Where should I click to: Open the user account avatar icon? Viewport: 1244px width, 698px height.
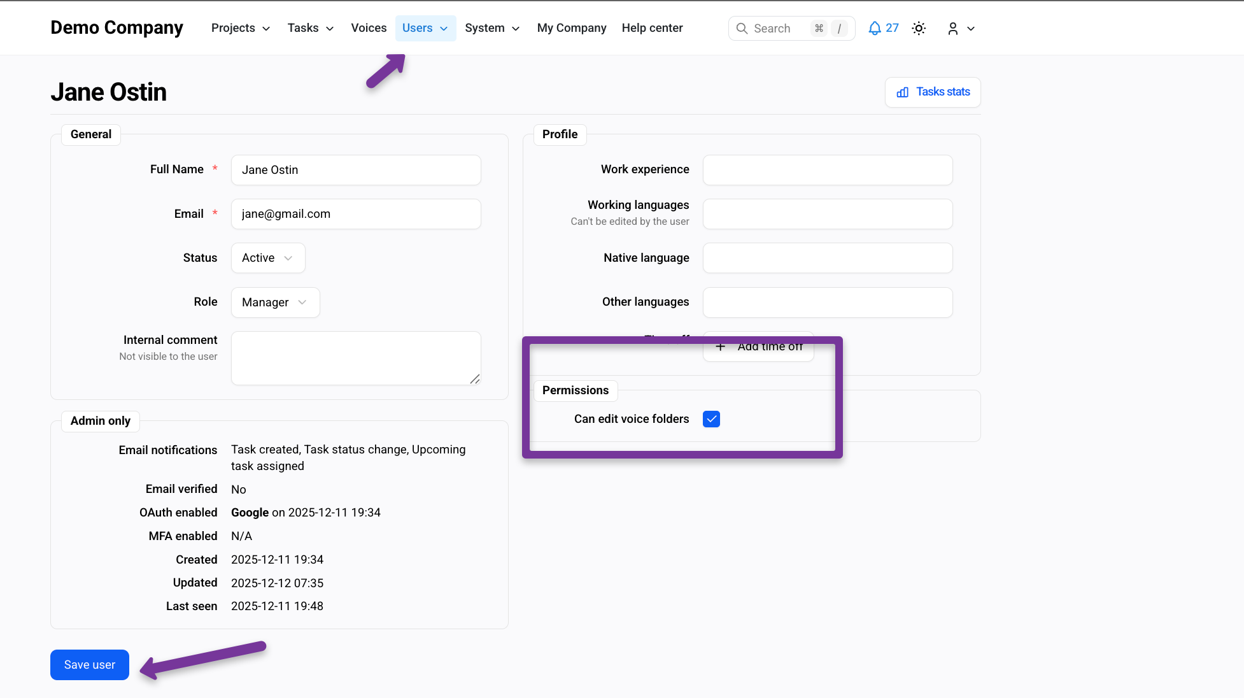(x=952, y=29)
